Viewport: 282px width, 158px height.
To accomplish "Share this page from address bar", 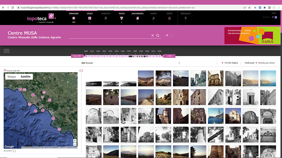I will pyautogui.click(x=244, y=8).
